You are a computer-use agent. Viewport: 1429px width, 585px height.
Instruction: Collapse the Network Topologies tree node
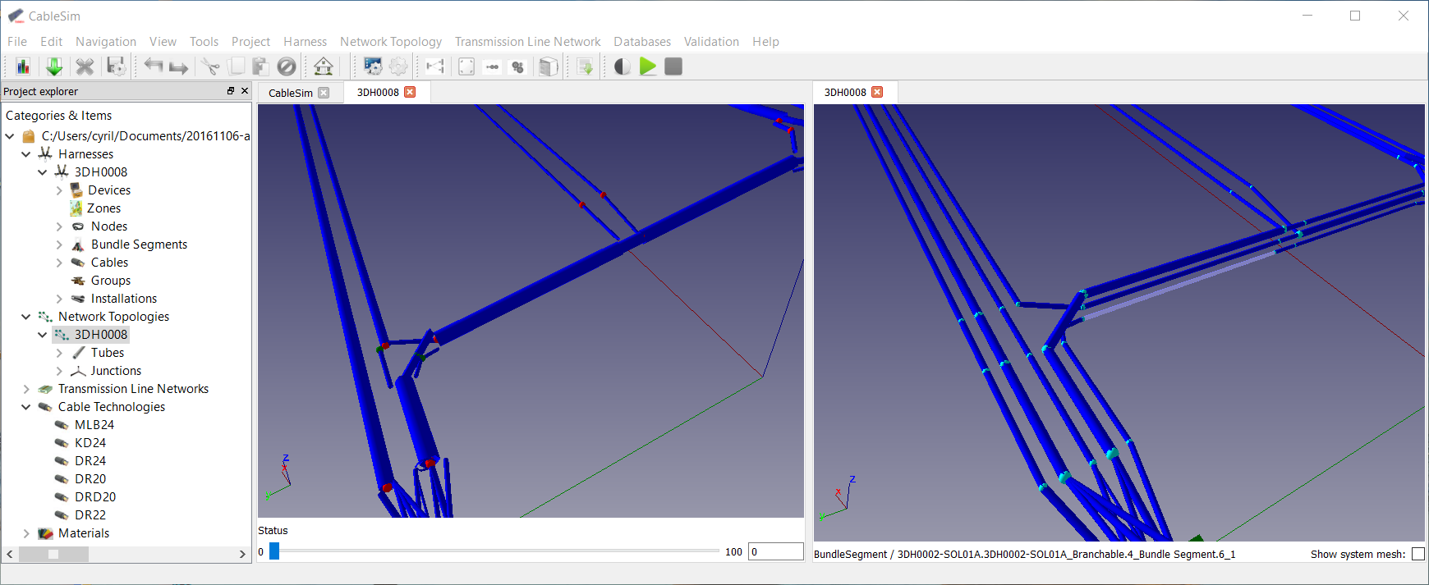click(x=26, y=317)
